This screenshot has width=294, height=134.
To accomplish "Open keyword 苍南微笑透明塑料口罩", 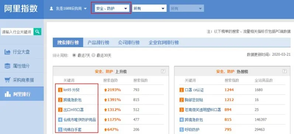I will 203,110.
